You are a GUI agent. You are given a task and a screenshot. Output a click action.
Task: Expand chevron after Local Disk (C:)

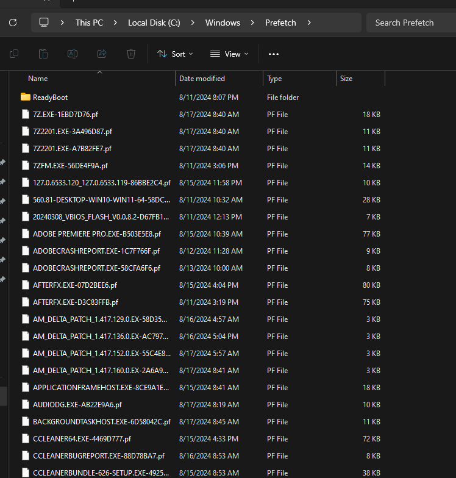pyautogui.click(x=193, y=23)
